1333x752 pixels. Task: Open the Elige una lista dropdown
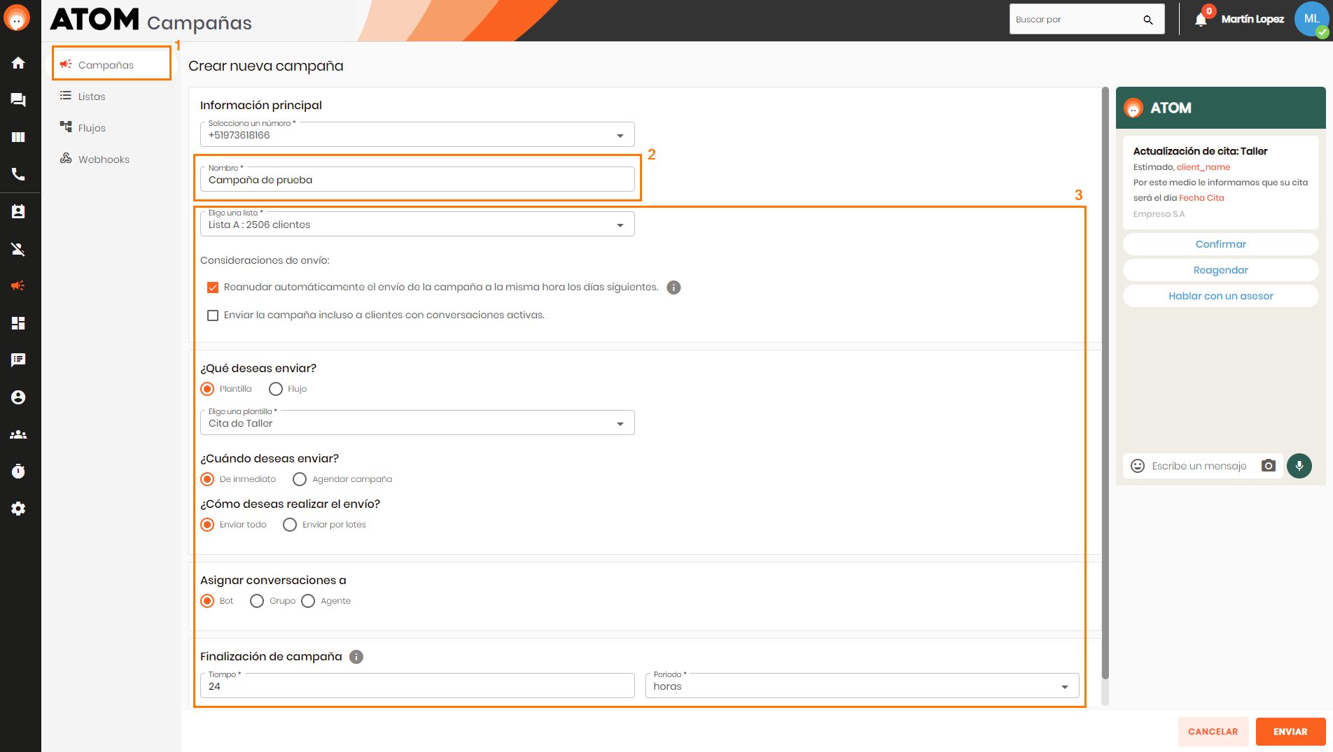[417, 224]
